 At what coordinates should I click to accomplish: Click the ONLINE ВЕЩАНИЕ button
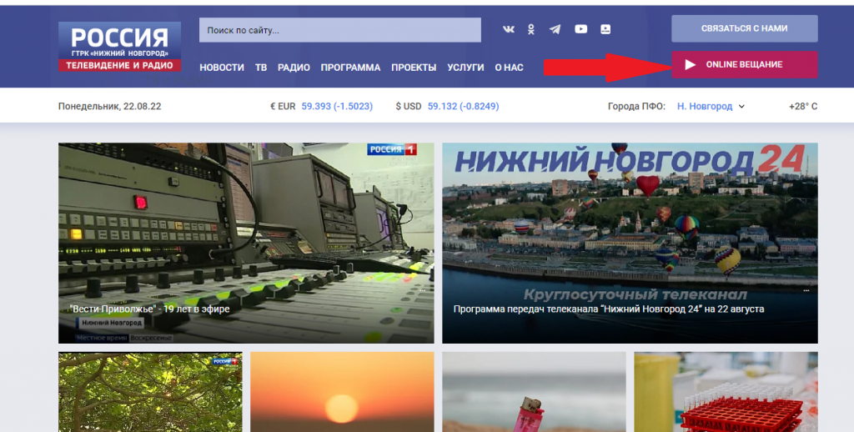[744, 65]
